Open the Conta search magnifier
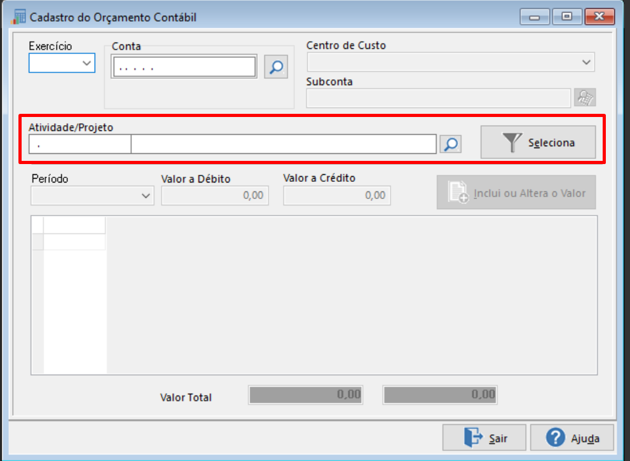 click(x=276, y=67)
